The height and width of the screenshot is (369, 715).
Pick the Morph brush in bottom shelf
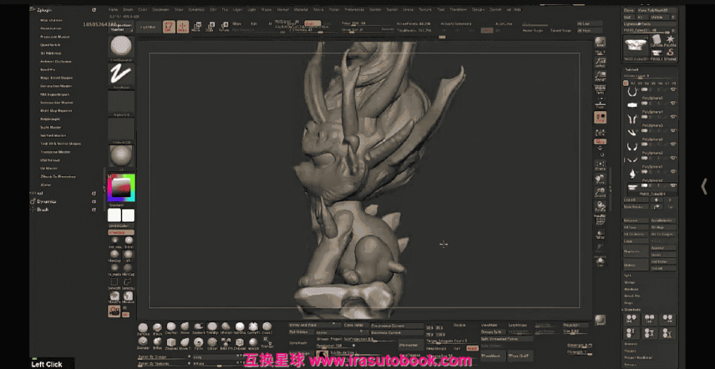(253, 342)
